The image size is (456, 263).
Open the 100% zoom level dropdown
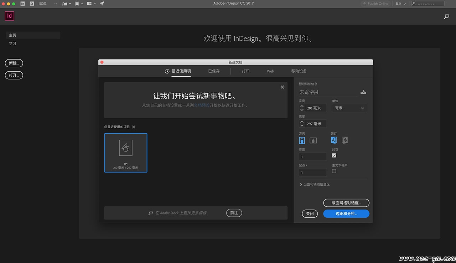click(x=47, y=3)
